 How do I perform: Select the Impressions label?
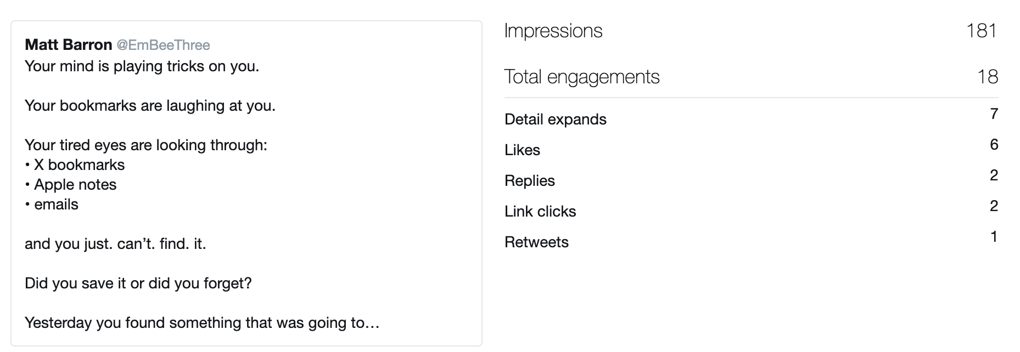pos(553,31)
